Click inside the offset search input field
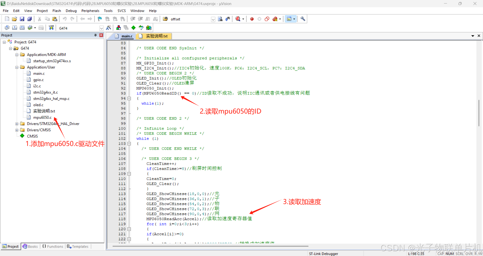 pyautogui.click(x=190, y=19)
